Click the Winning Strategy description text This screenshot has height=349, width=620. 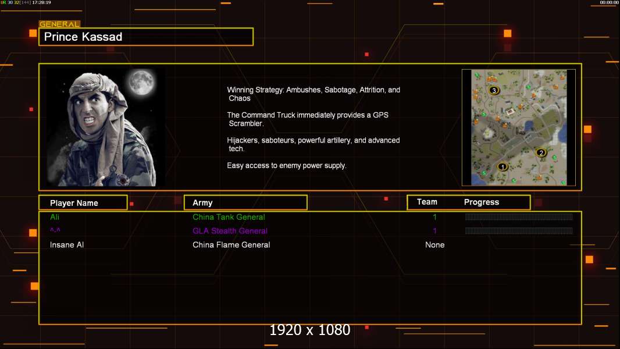pyautogui.click(x=313, y=94)
